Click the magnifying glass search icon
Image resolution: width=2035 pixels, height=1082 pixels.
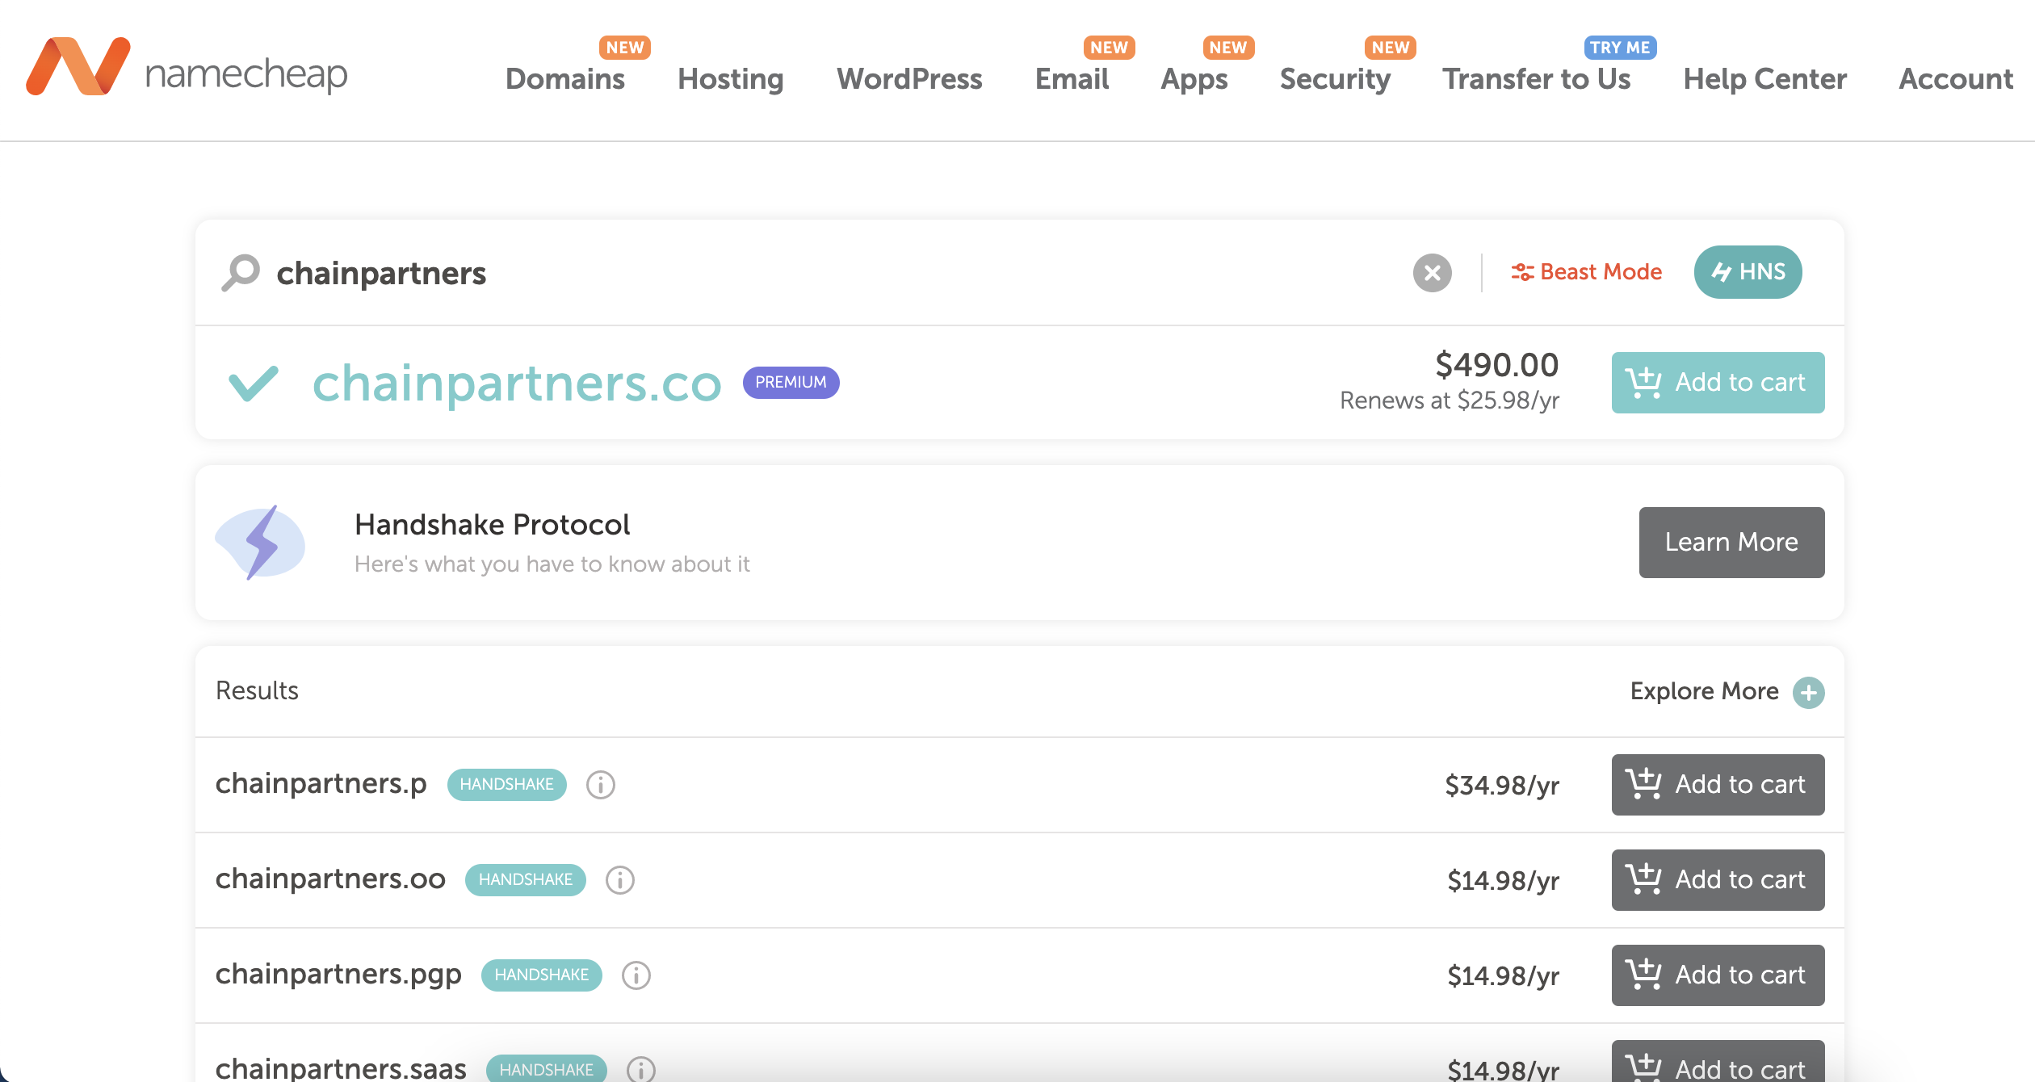241,273
